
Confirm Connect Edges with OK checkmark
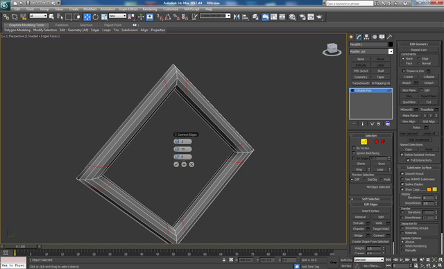point(176,164)
